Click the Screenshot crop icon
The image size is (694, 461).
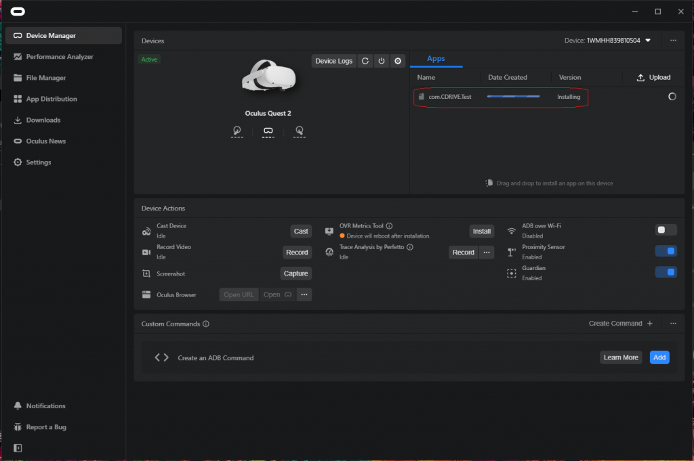146,273
